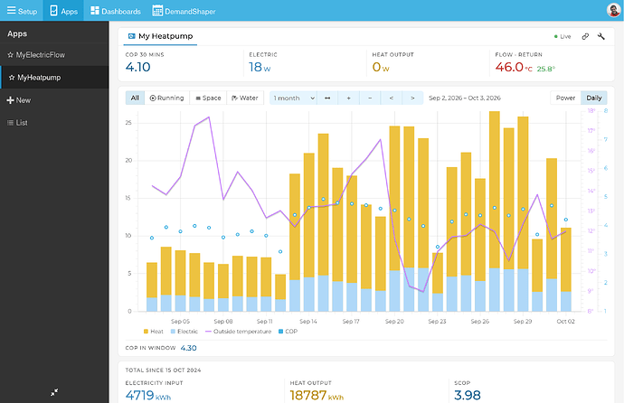Open the apps List entry
Screen dimensions: 624x403
tap(54, 123)
